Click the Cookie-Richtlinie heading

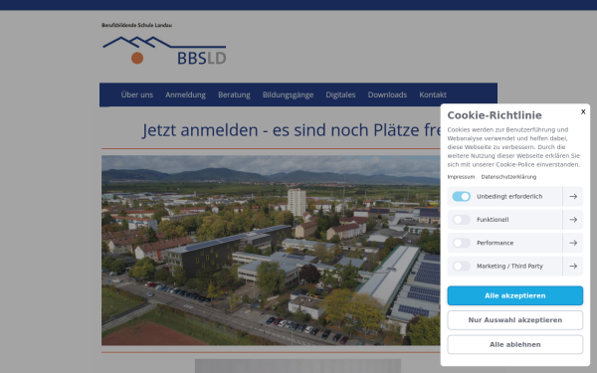(x=495, y=115)
